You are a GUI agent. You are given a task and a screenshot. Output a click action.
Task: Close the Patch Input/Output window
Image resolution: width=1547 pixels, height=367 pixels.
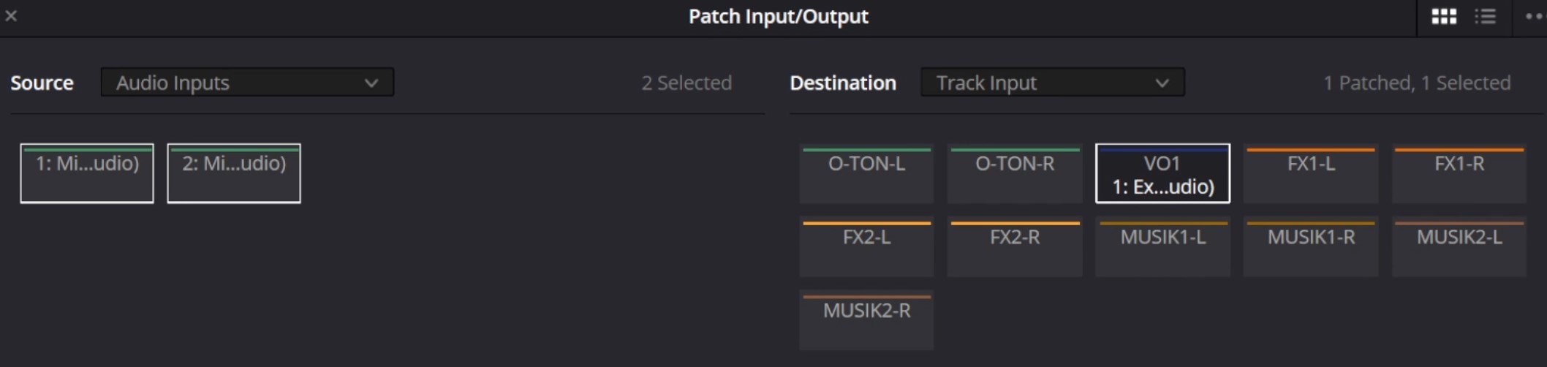pyautogui.click(x=11, y=15)
